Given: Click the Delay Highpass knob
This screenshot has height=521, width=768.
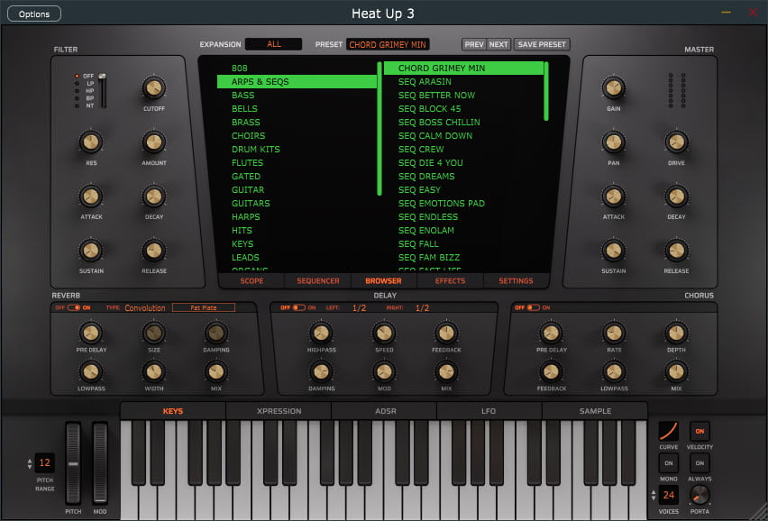Looking at the screenshot, I should pyautogui.click(x=321, y=333).
